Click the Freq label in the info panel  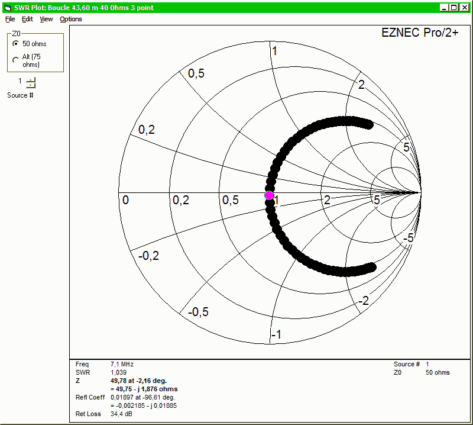point(82,364)
